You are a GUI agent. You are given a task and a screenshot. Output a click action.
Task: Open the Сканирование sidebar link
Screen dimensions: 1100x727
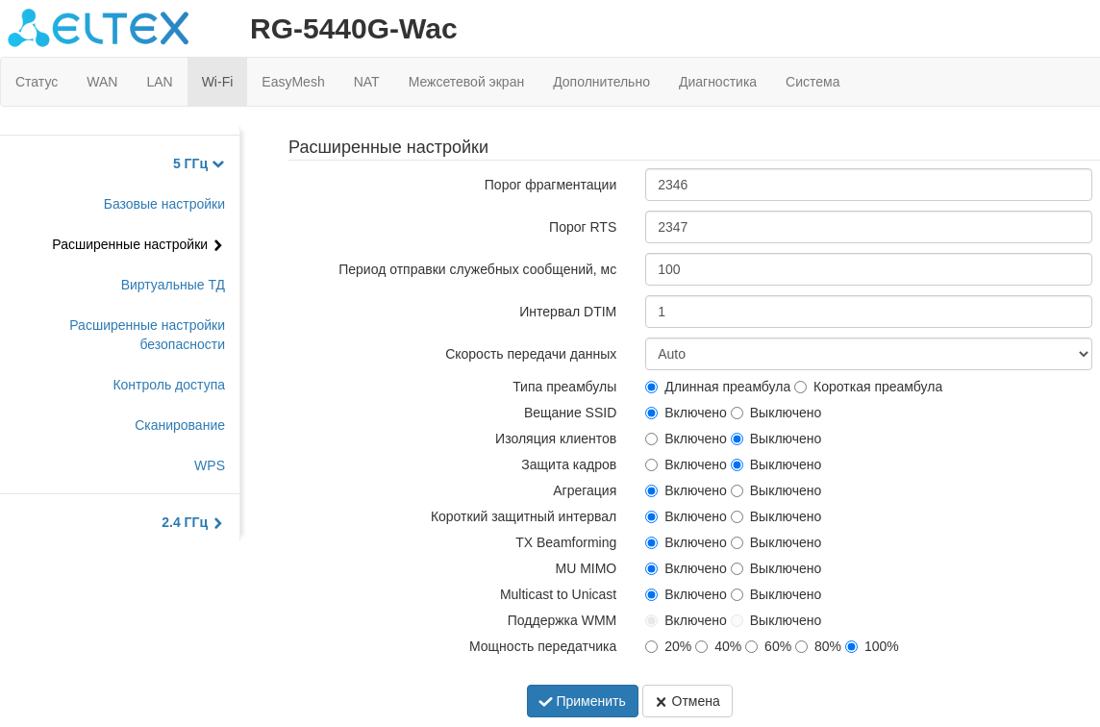coord(180,425)
